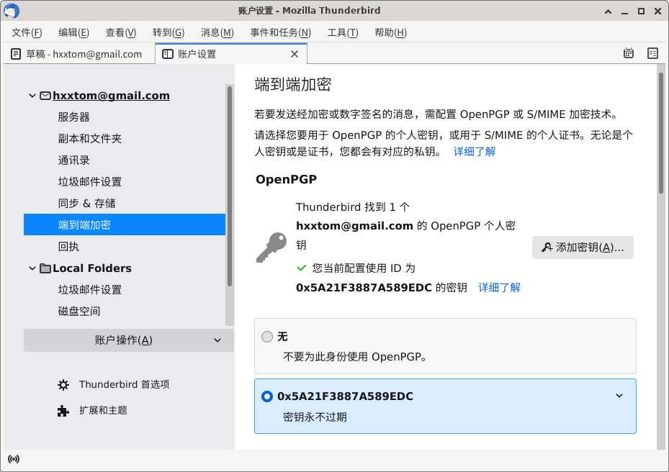Viewport: 669px width, 472px height.
Task: Click the drafts document icon on first tab
Action: click(x=16, y=54)
